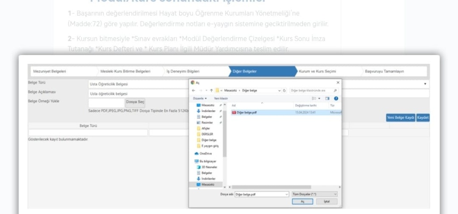458x214 pixels.
Task: Open the Afişler folder in sidebar
Action: (206, 128)
